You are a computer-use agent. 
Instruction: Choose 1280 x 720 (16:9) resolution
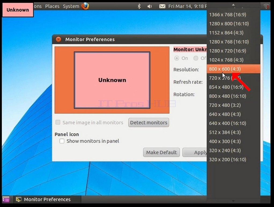[233, 51]
